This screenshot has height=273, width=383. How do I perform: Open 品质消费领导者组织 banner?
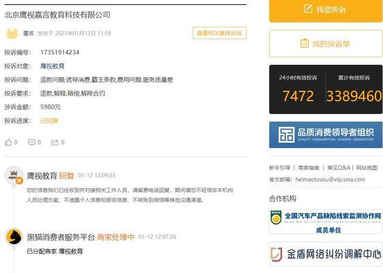(326, 134)
